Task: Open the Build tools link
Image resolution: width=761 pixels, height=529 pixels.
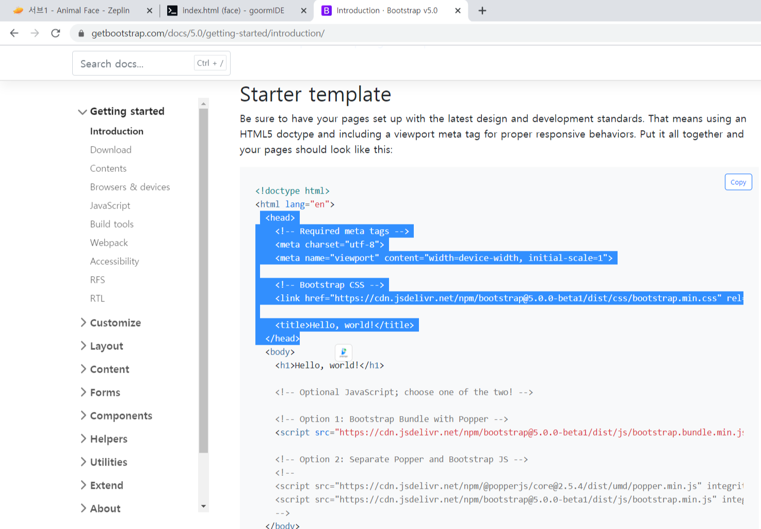Action: tap(112, 224)
